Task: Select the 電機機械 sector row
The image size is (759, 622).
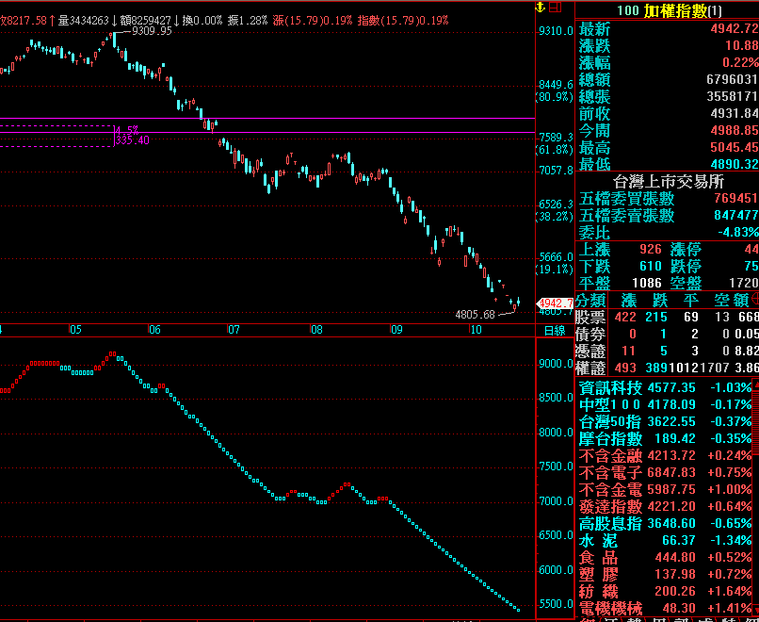Action: 663,608
